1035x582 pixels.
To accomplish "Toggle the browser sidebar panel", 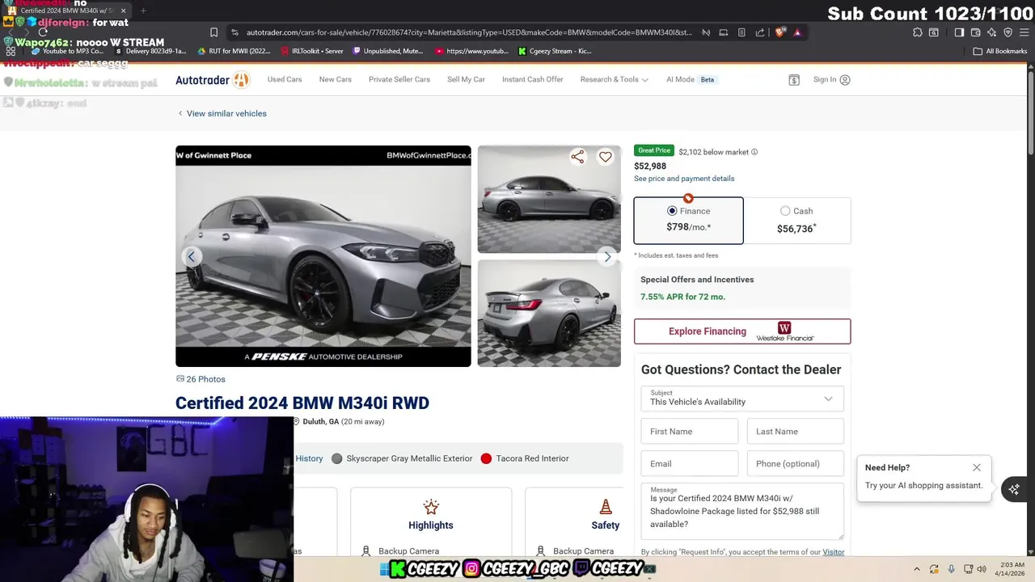I will coord(959,32).
